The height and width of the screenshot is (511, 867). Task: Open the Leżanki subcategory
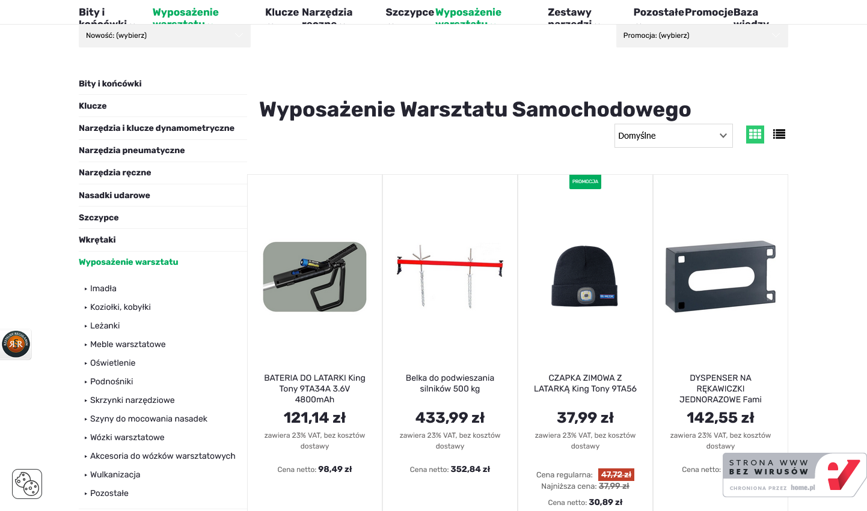coord(105,325)
